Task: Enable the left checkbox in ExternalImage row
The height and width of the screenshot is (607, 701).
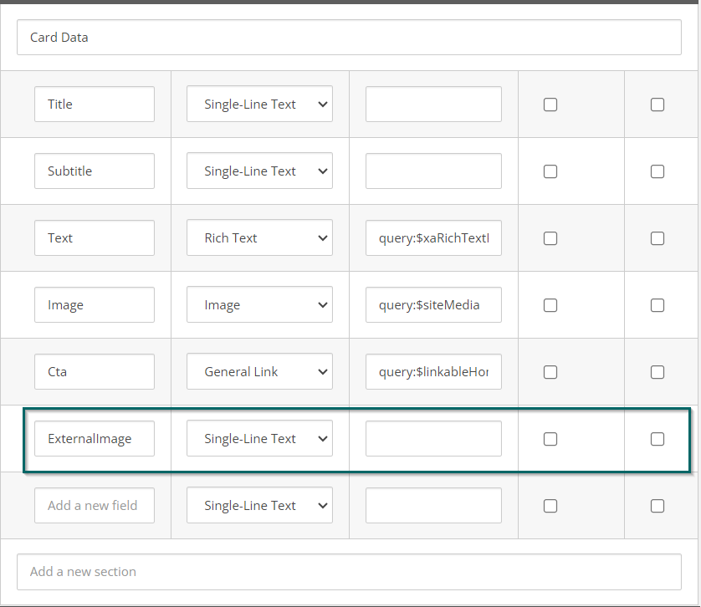Action: pos(550,439)
